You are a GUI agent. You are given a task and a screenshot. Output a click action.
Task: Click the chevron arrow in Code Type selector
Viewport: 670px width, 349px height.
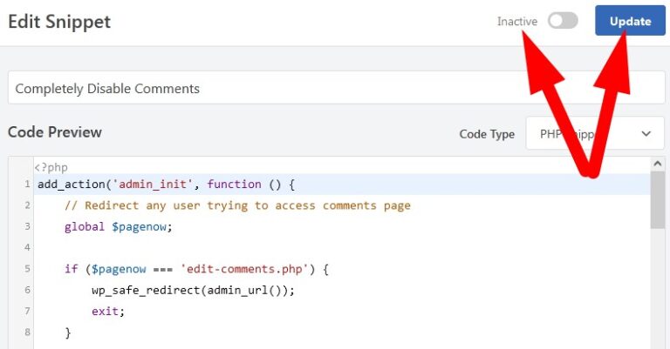[x=646, y=134]
